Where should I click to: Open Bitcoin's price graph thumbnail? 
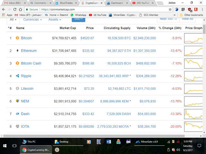click(x=193, y=38)
